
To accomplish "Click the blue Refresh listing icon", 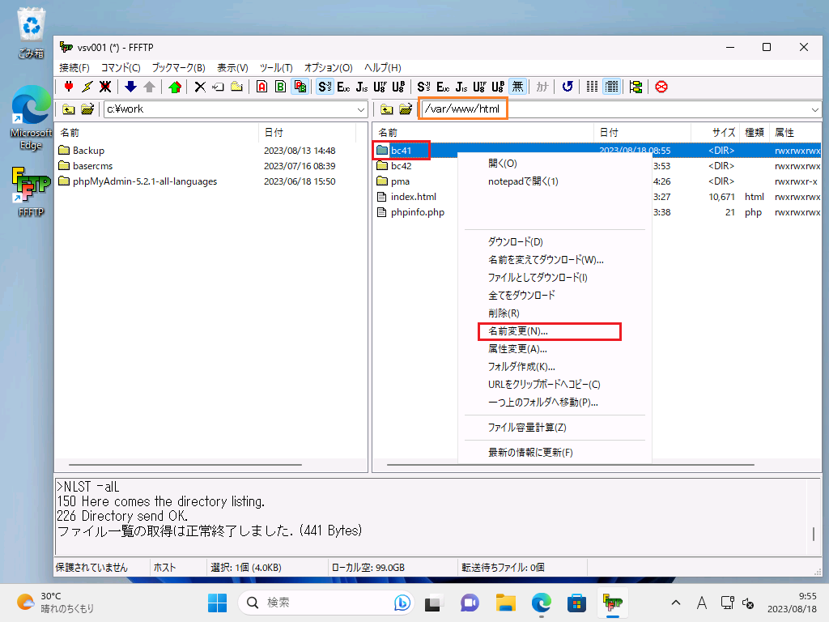I will [568, 87].
